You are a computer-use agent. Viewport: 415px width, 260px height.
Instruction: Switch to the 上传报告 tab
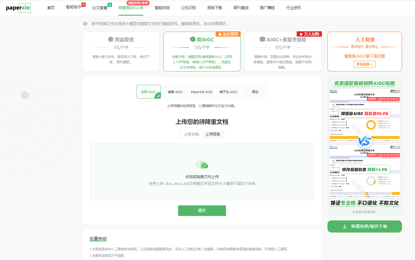[213, 134]
